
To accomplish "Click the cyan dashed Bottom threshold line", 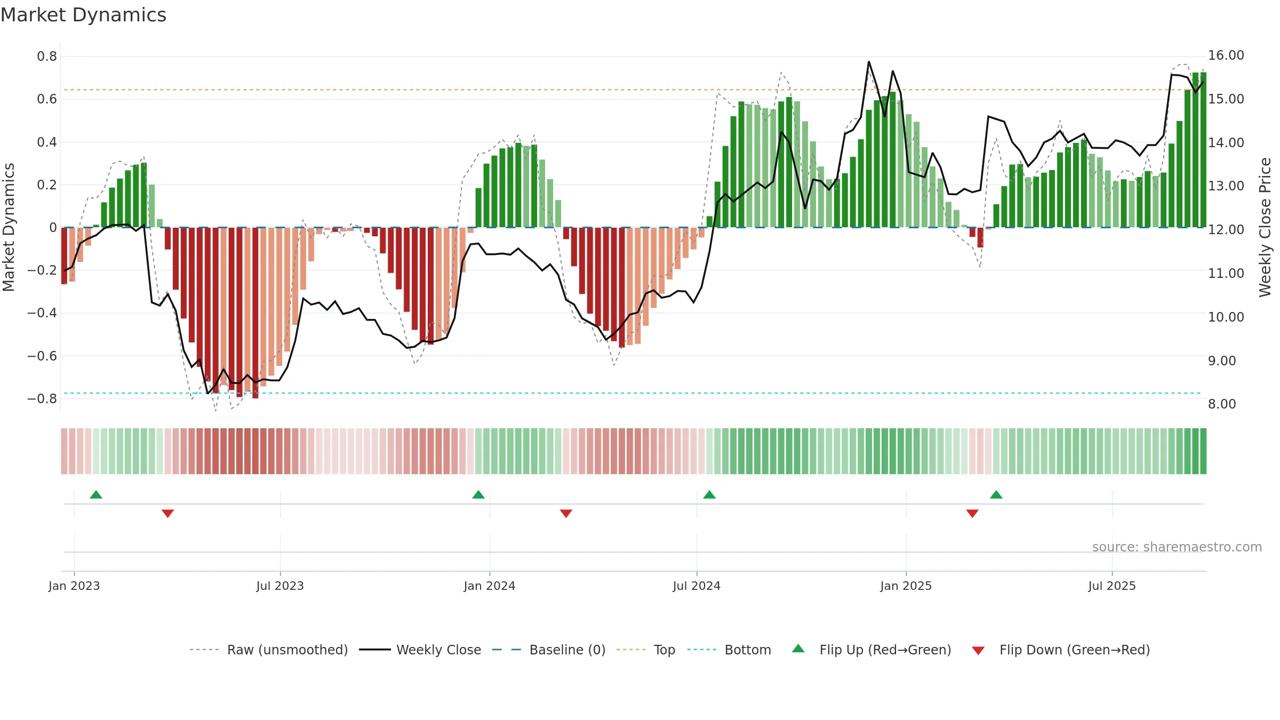I will pos(633,393).
